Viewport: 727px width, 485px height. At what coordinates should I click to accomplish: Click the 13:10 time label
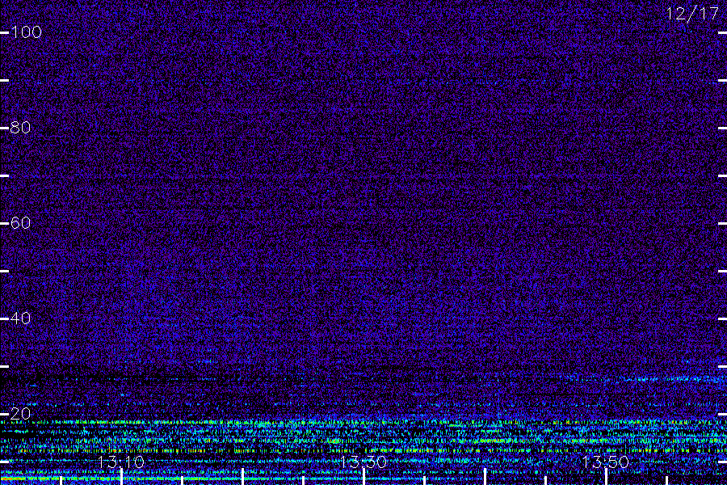pyautogui.click(x=121, y=462)
